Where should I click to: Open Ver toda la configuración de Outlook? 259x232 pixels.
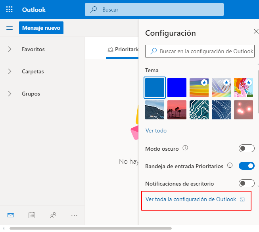(191, 199)
